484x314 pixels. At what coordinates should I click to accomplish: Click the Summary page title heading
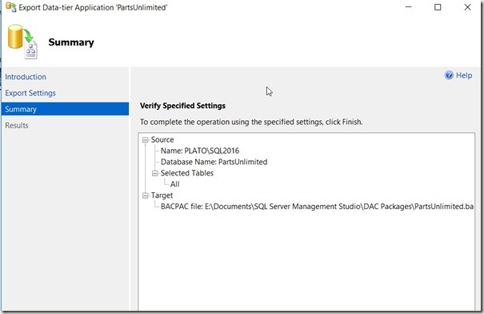pyautogui.click(x=71, y=42)
